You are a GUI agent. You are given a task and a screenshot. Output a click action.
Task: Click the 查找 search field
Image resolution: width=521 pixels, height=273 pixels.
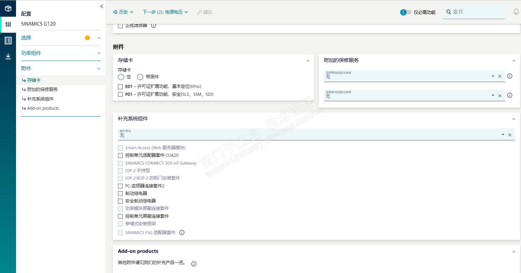click(x=474, y=12)
